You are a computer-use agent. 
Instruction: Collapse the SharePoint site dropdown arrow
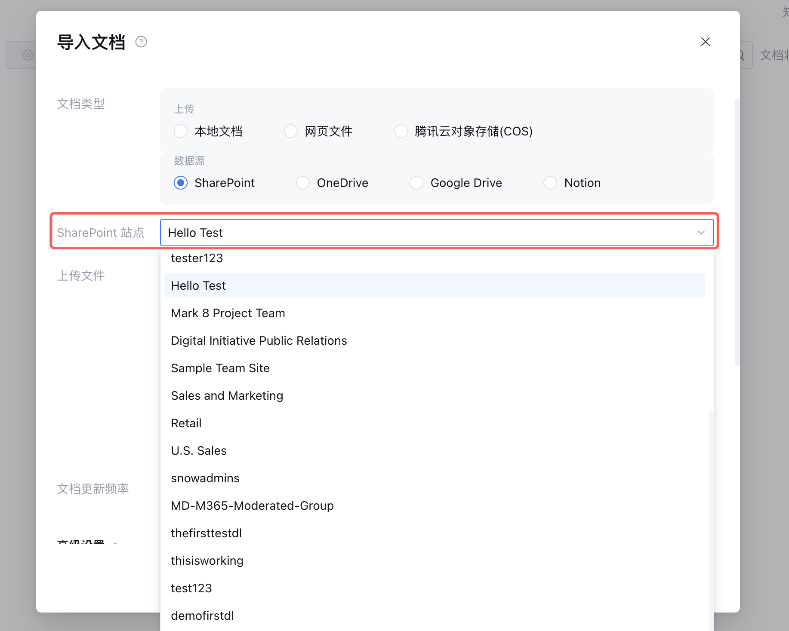[701, 233]
